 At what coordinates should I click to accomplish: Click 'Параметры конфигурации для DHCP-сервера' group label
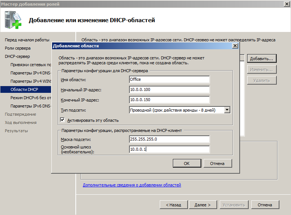coord(105,71)
